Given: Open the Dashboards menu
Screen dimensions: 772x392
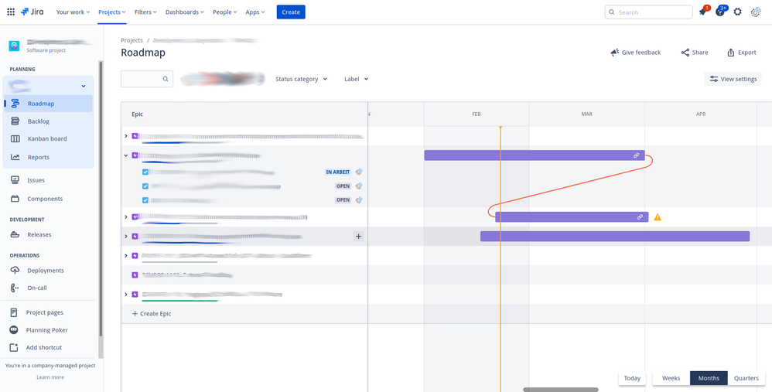Looking at the screenshot, I should pyautogui.click(x=185, y=12).
